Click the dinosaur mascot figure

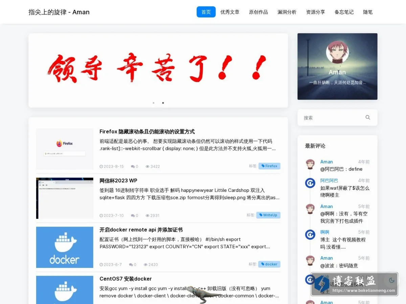pos(204,294)
